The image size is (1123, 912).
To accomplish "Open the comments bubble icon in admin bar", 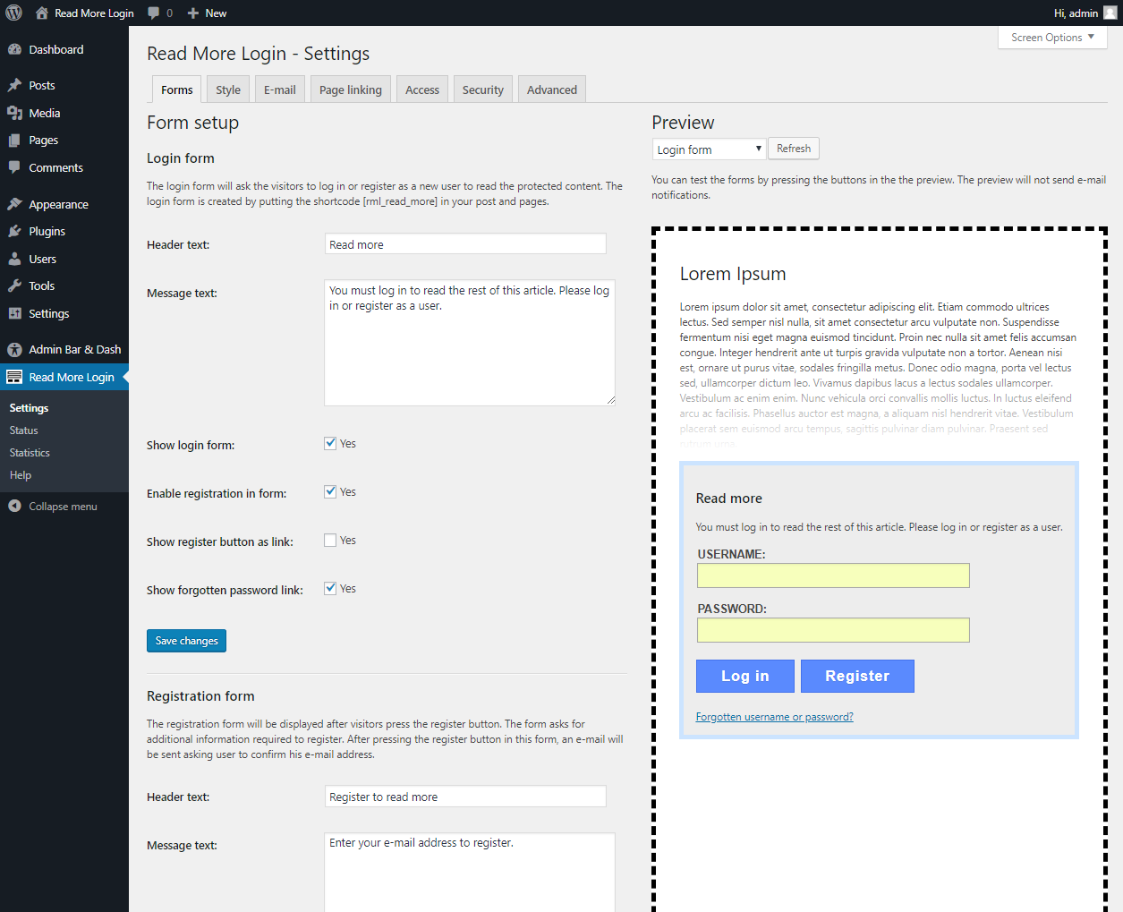I will tap(154, 13).
